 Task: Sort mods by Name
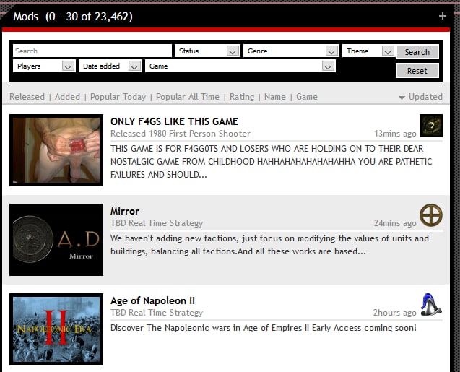tap(275, 97)
